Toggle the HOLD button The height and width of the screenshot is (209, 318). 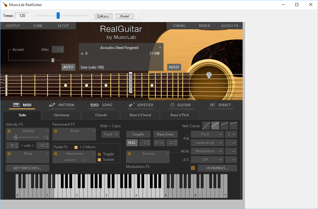point(174,67)
